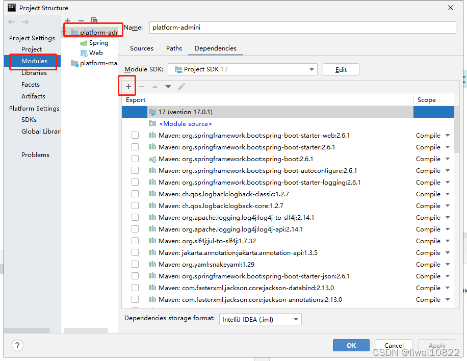Open help via question mark icon
The height and width of the screenshot is (361, 467).
tap(17, 345)
